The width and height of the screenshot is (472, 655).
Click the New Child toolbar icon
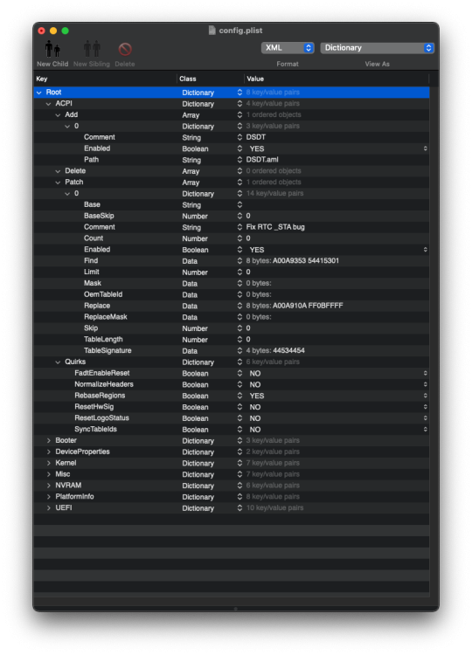52,49
